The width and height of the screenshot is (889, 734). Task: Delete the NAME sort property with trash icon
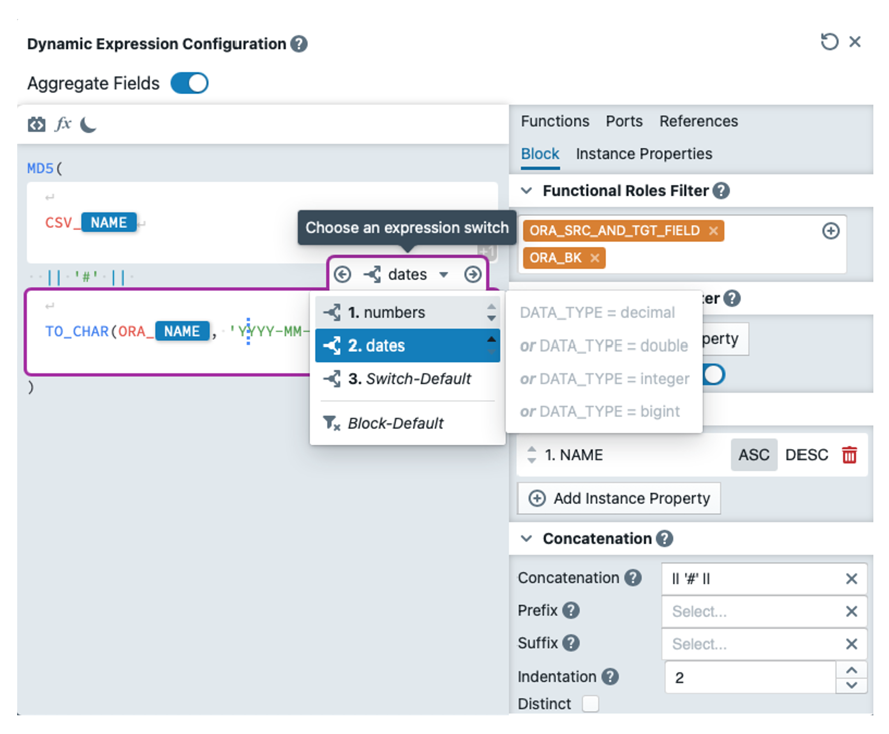click(849, 455)
